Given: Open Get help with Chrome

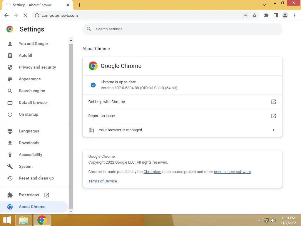Looking at the screenshot, I should [182, 102].
